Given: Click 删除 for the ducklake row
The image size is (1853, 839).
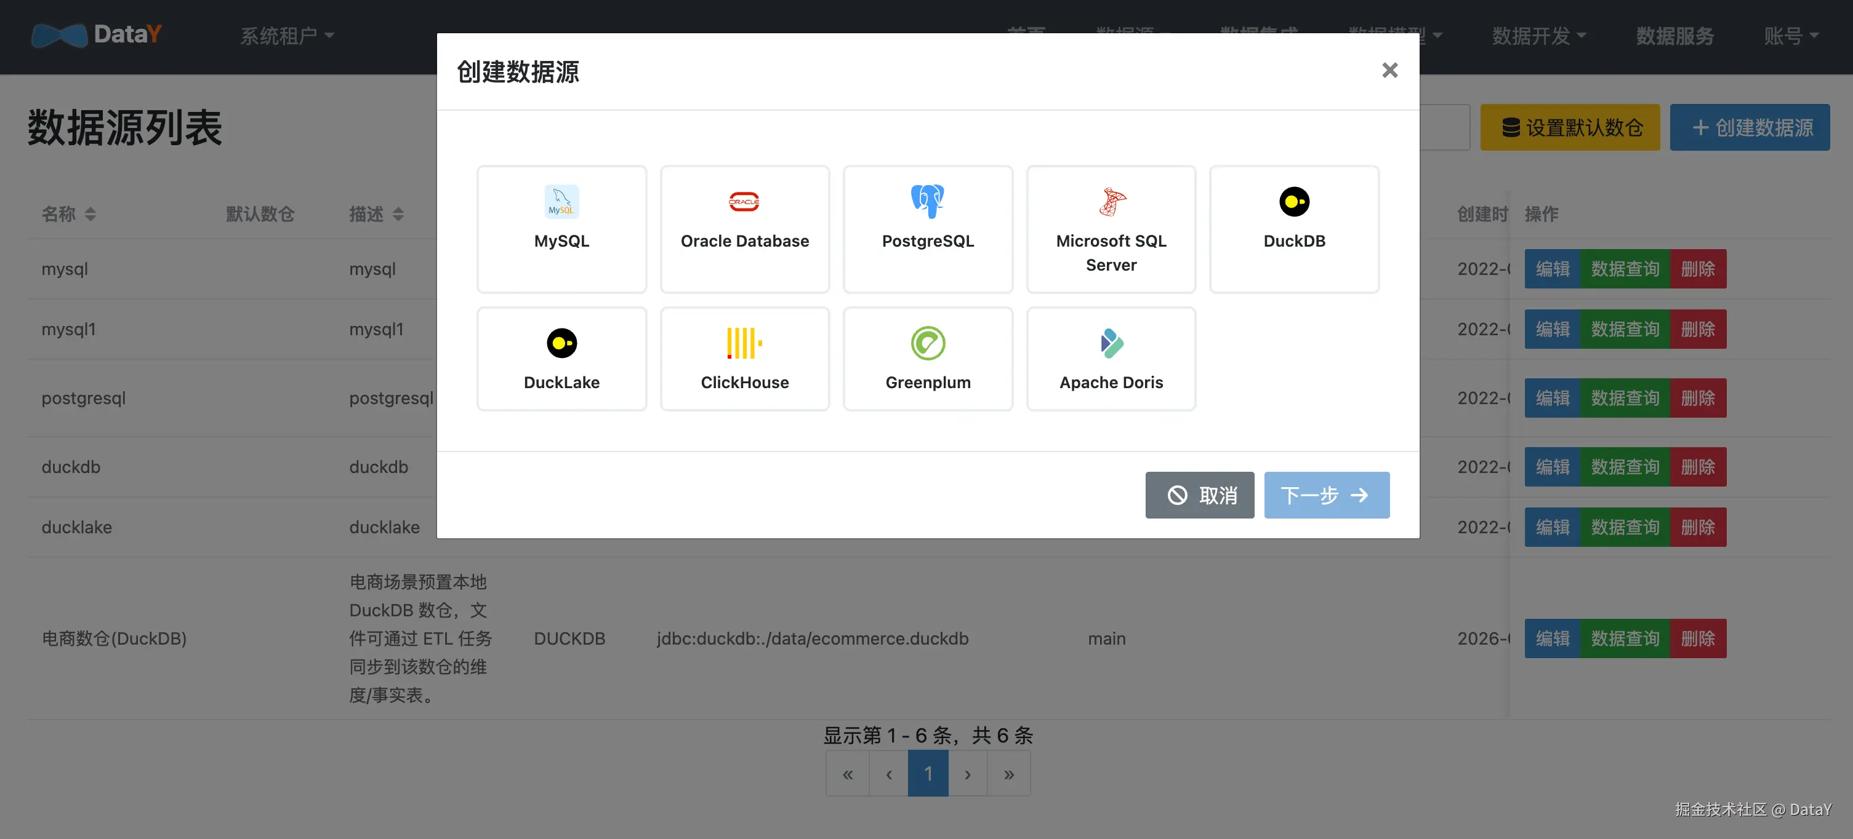Looking at the screenshot, I should (1698, 528).
